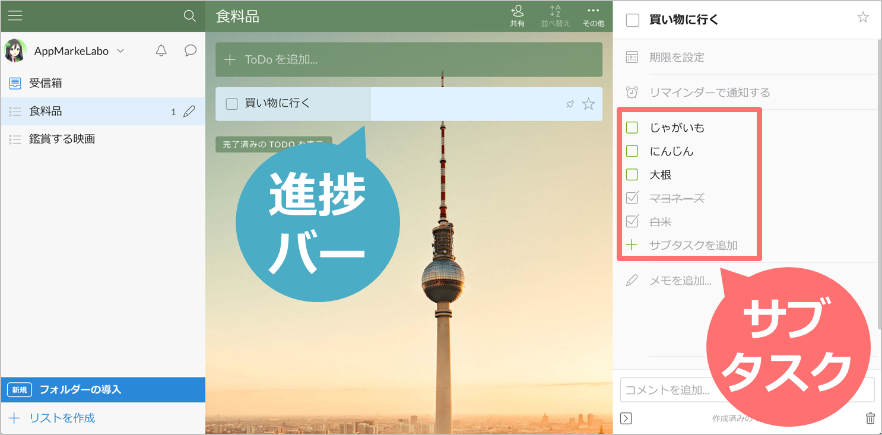
Task: Click the 食料品 list title header
Action: click(x=237, y=16)
